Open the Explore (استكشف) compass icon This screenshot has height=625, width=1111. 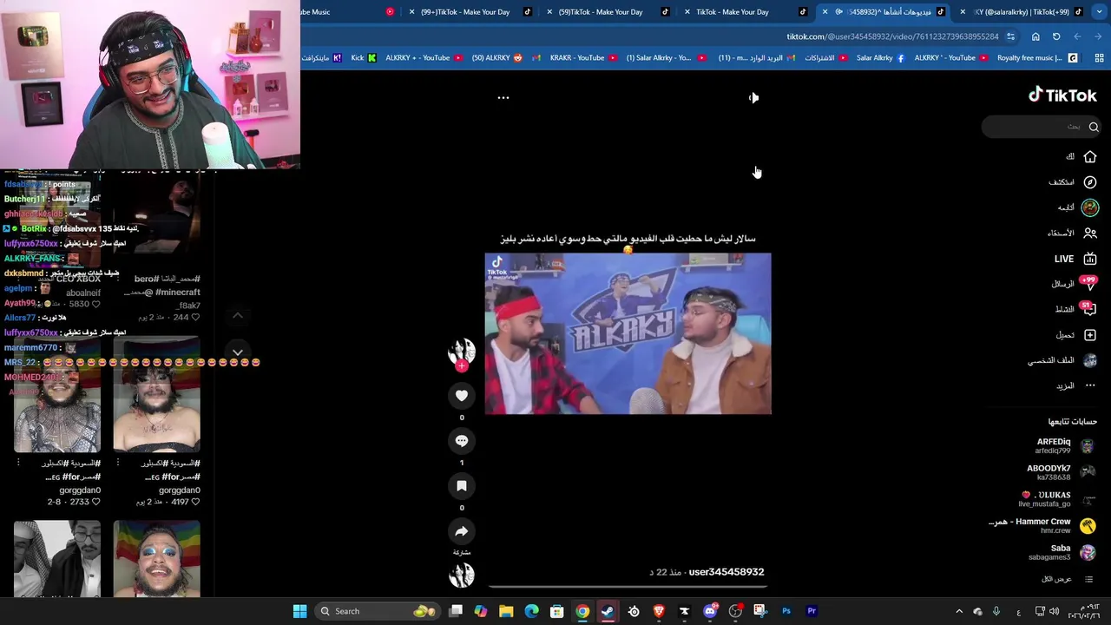(1090, 182)
